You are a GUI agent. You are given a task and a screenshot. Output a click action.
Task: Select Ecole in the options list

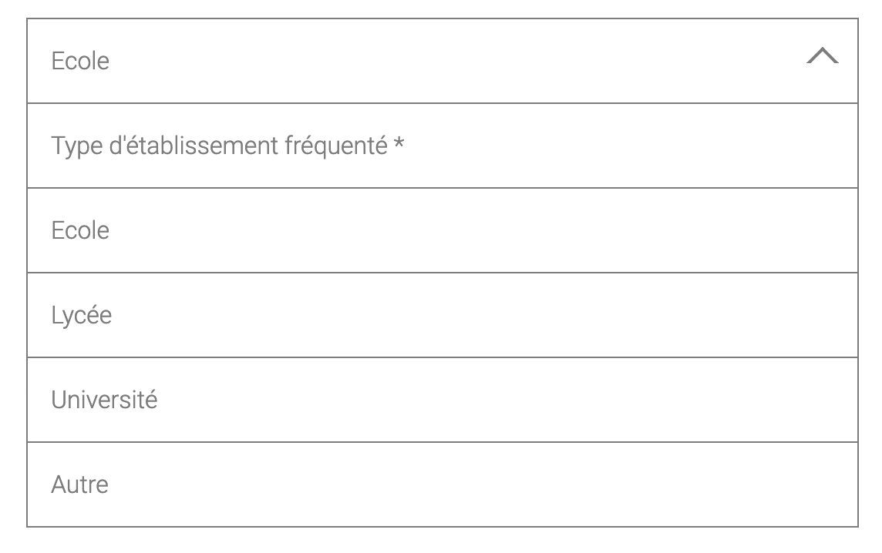click(442, 230)
